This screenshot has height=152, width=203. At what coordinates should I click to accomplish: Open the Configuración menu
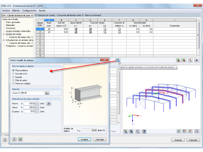pyautogui.click(x=29, y=11)
